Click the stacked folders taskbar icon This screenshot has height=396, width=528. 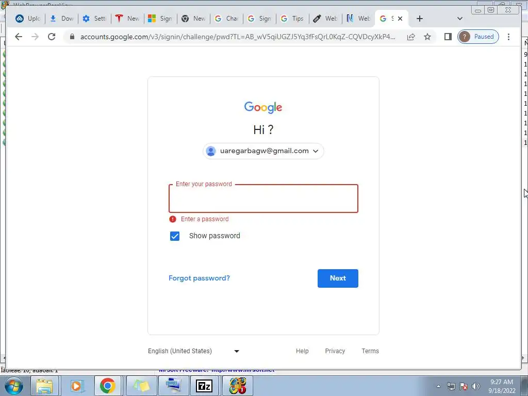(141, 386)
